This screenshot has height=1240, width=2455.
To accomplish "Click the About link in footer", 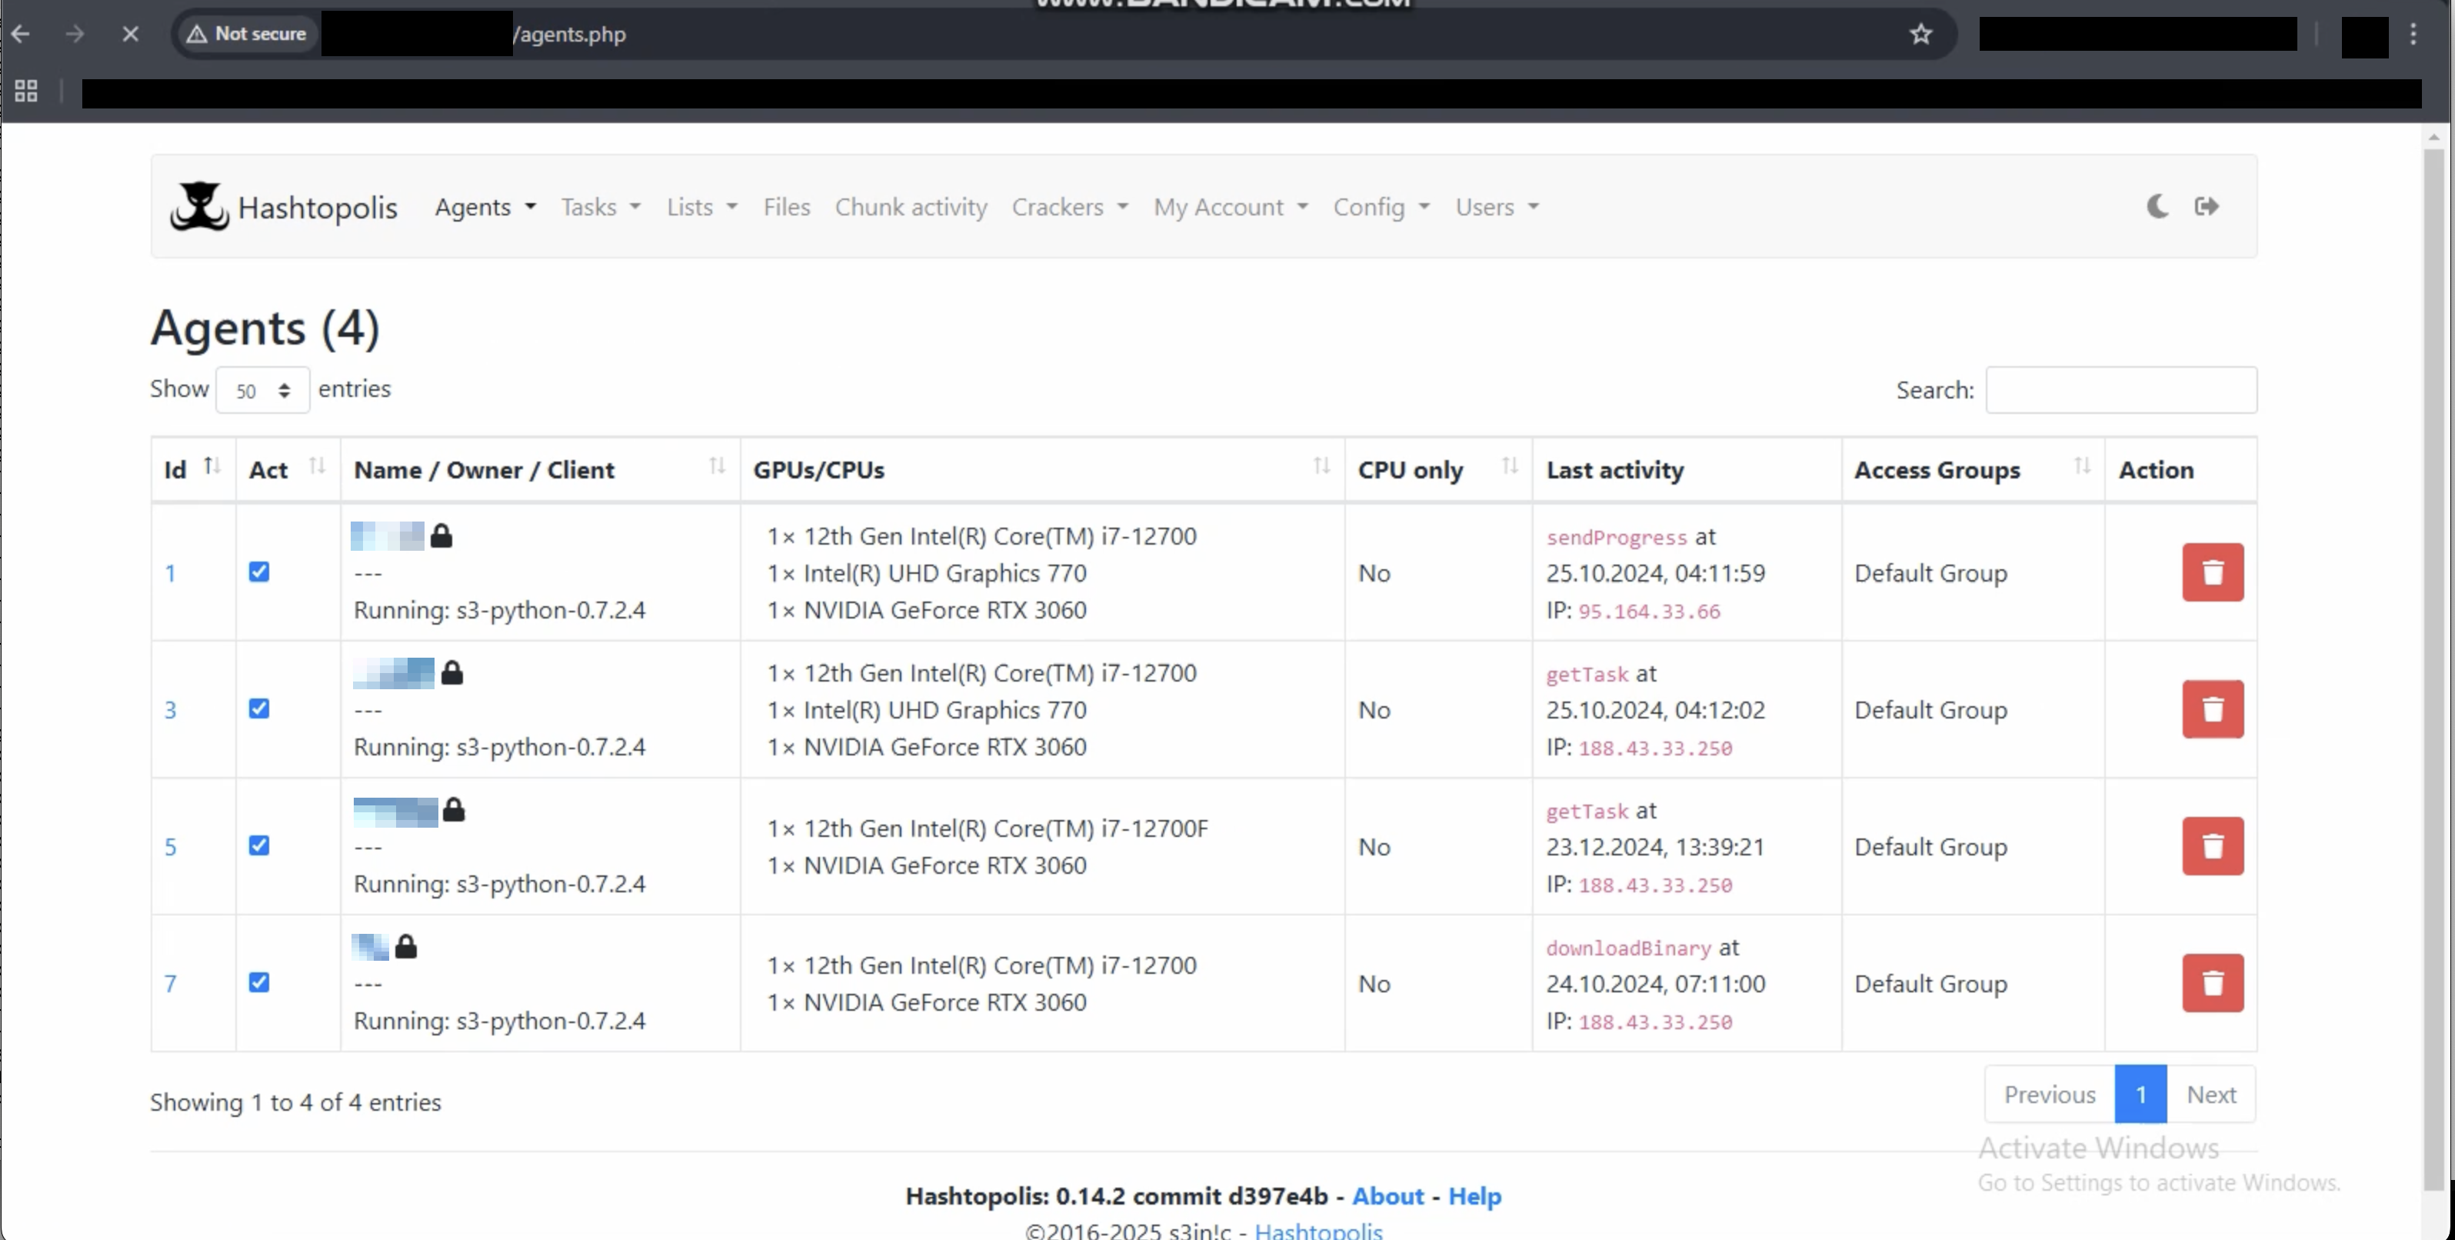I will [x=1387, y=1195].
